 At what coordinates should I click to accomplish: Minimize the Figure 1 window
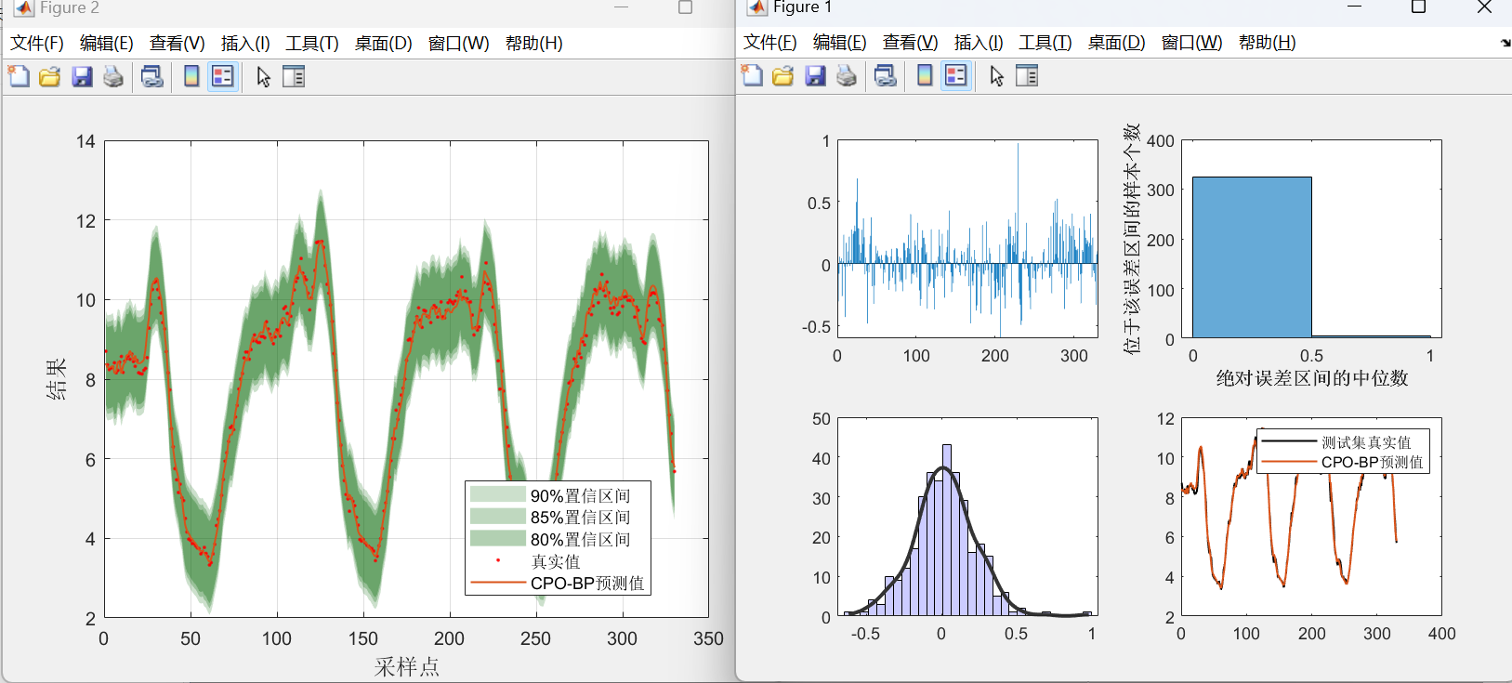[x=1354, y=7]
